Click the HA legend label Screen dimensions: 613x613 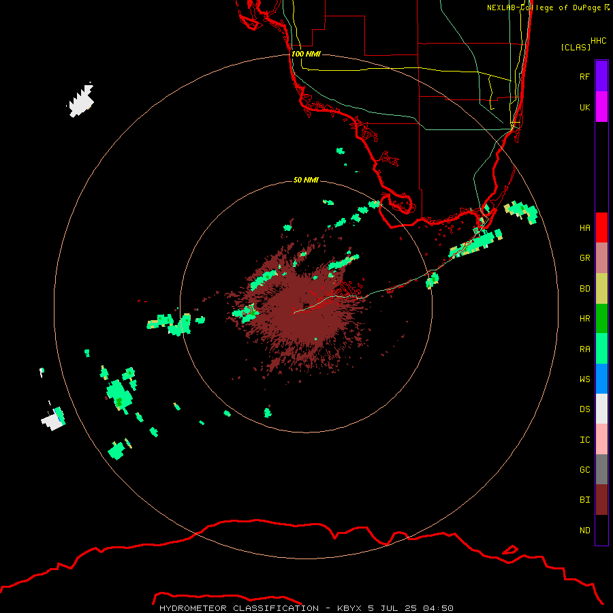[585, 227]
